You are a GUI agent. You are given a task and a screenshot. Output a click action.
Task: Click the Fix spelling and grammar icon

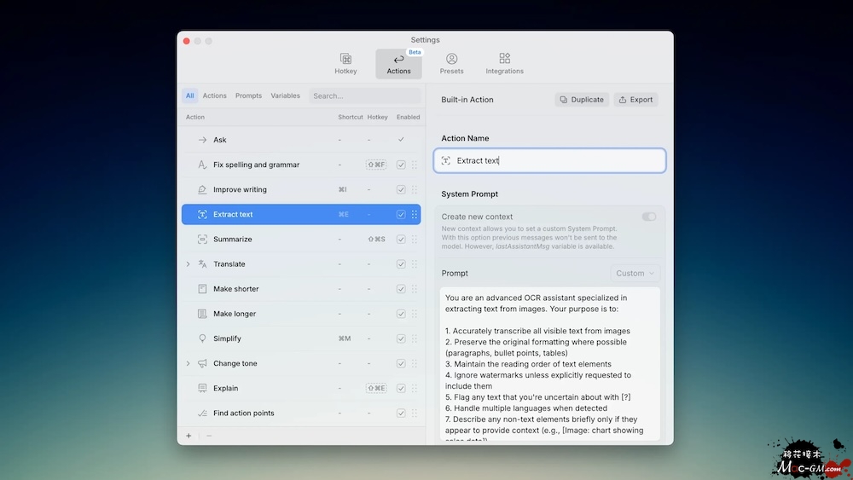[x=202, y=165]
